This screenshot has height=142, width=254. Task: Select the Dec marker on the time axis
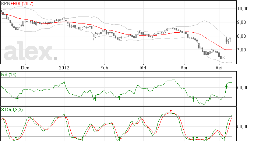(x=25, y=68)
